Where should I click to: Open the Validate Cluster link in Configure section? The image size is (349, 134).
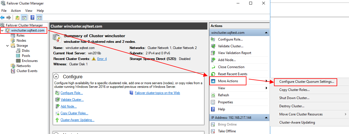pyautogui.click(x=72, y=100)
